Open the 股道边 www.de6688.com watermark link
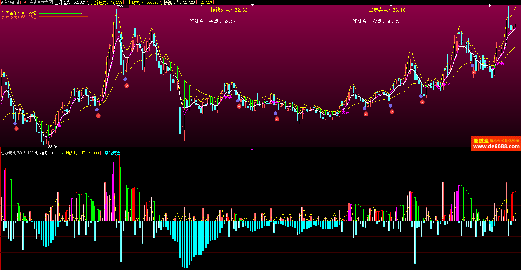521x270 pixels. point(496,144)
